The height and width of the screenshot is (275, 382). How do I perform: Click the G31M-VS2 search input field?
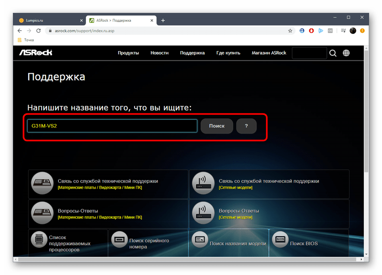(x=112, y=126)
